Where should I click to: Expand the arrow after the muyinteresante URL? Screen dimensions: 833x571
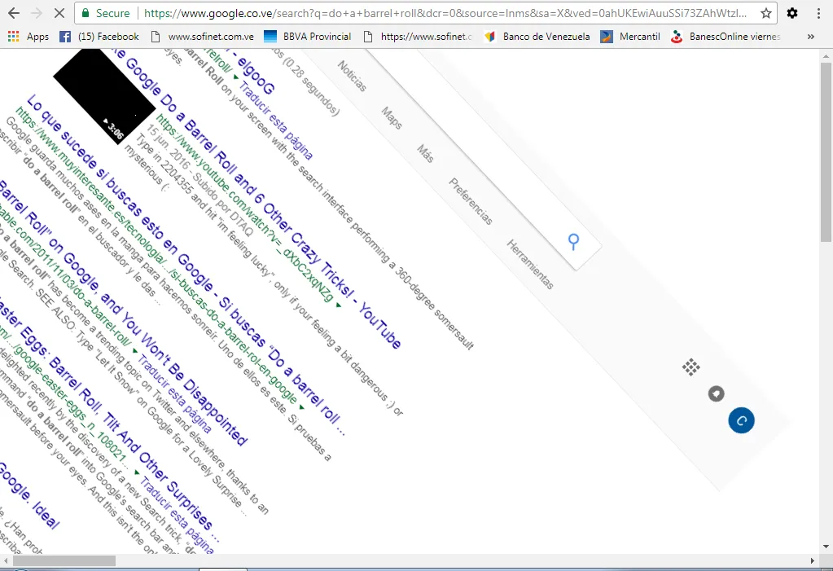[302, 406]
